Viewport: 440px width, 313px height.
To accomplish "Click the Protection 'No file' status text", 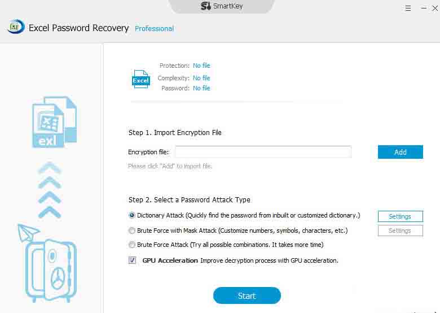I will tap(201, 66).
